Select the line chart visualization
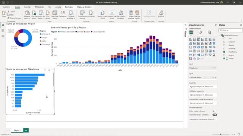This screenshot has height=136, width=243. pos(214,39)
